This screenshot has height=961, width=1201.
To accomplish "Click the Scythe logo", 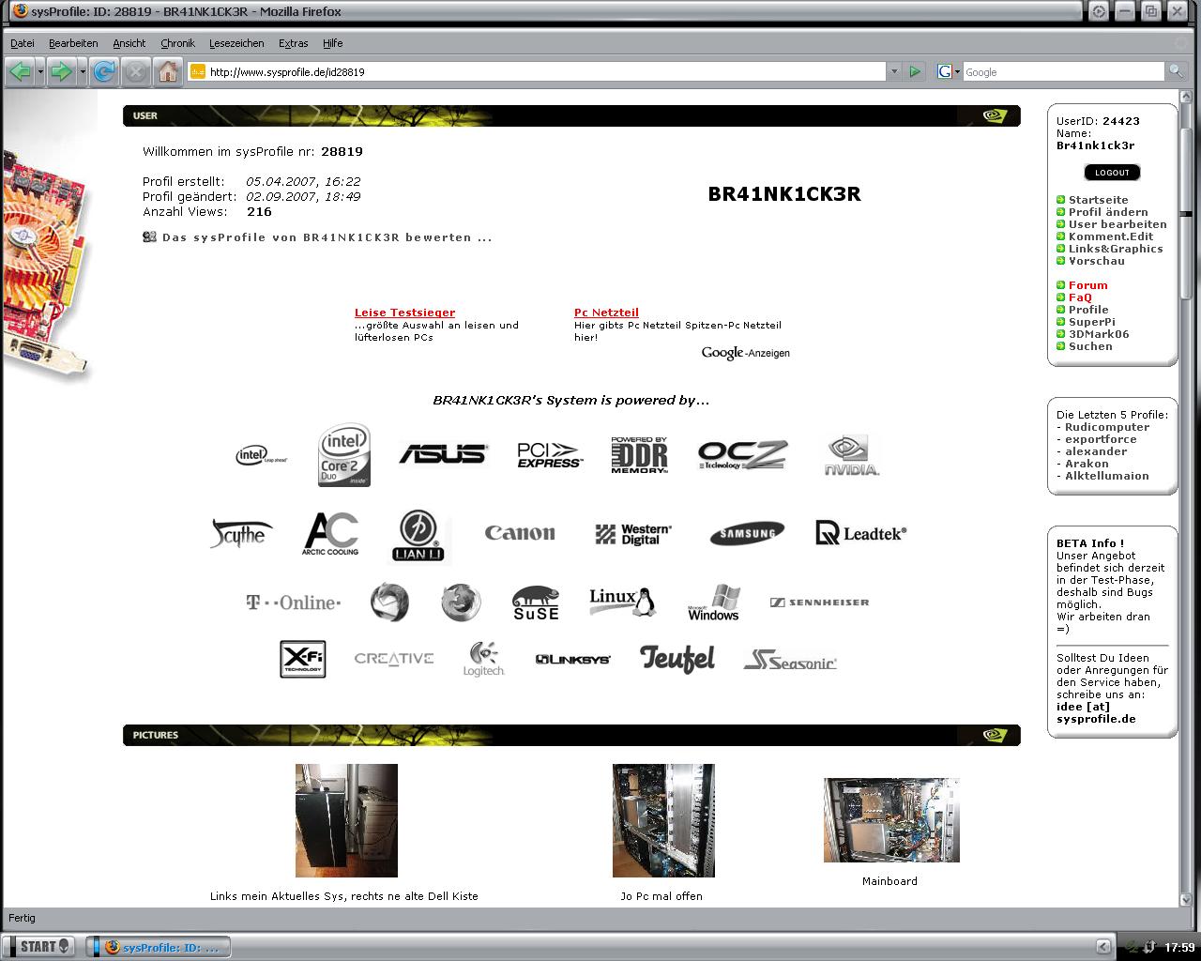I will tap(242, 534).
